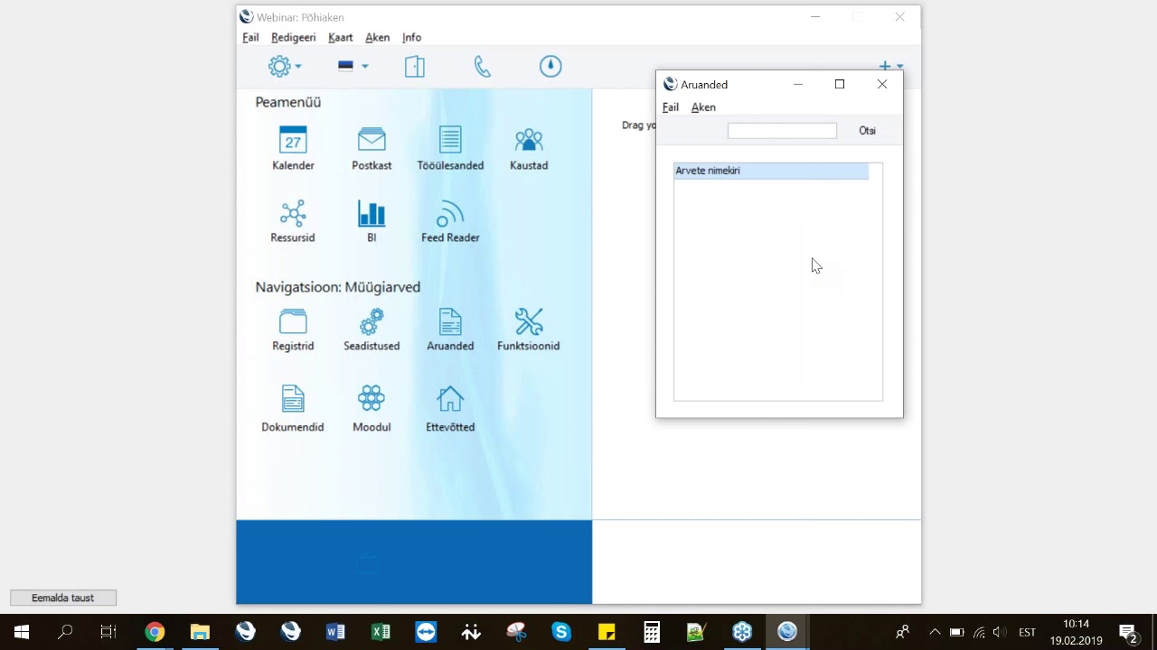Close the Aruanded window
Image resolution: width=1157 pixels, height=650 pixels.
coord(882,84)
